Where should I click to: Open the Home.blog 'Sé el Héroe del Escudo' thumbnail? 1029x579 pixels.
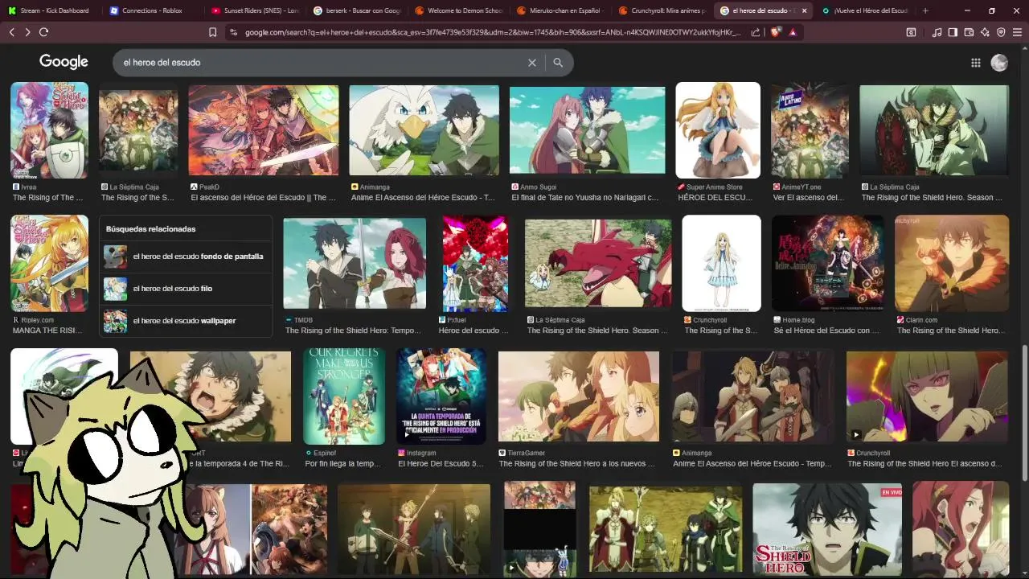tap(828, 263)
